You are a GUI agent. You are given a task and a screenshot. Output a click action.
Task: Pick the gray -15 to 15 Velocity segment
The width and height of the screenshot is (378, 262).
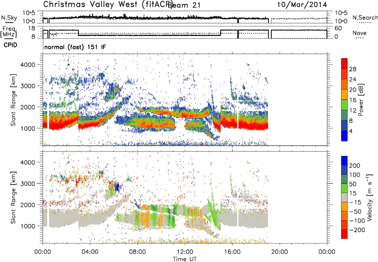coord(344,197)
